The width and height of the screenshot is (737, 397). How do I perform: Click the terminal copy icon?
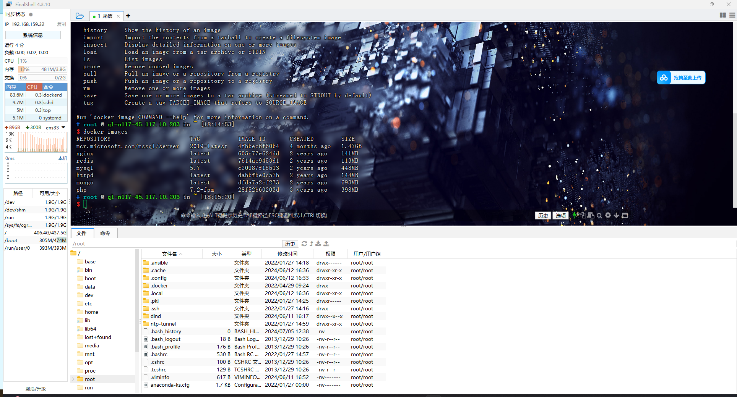coord(583,215)
